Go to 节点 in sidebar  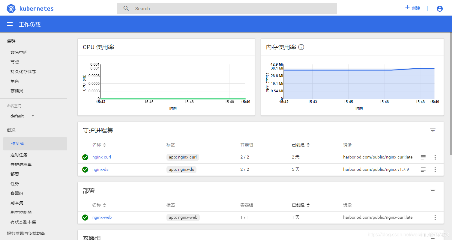point(15,62)
